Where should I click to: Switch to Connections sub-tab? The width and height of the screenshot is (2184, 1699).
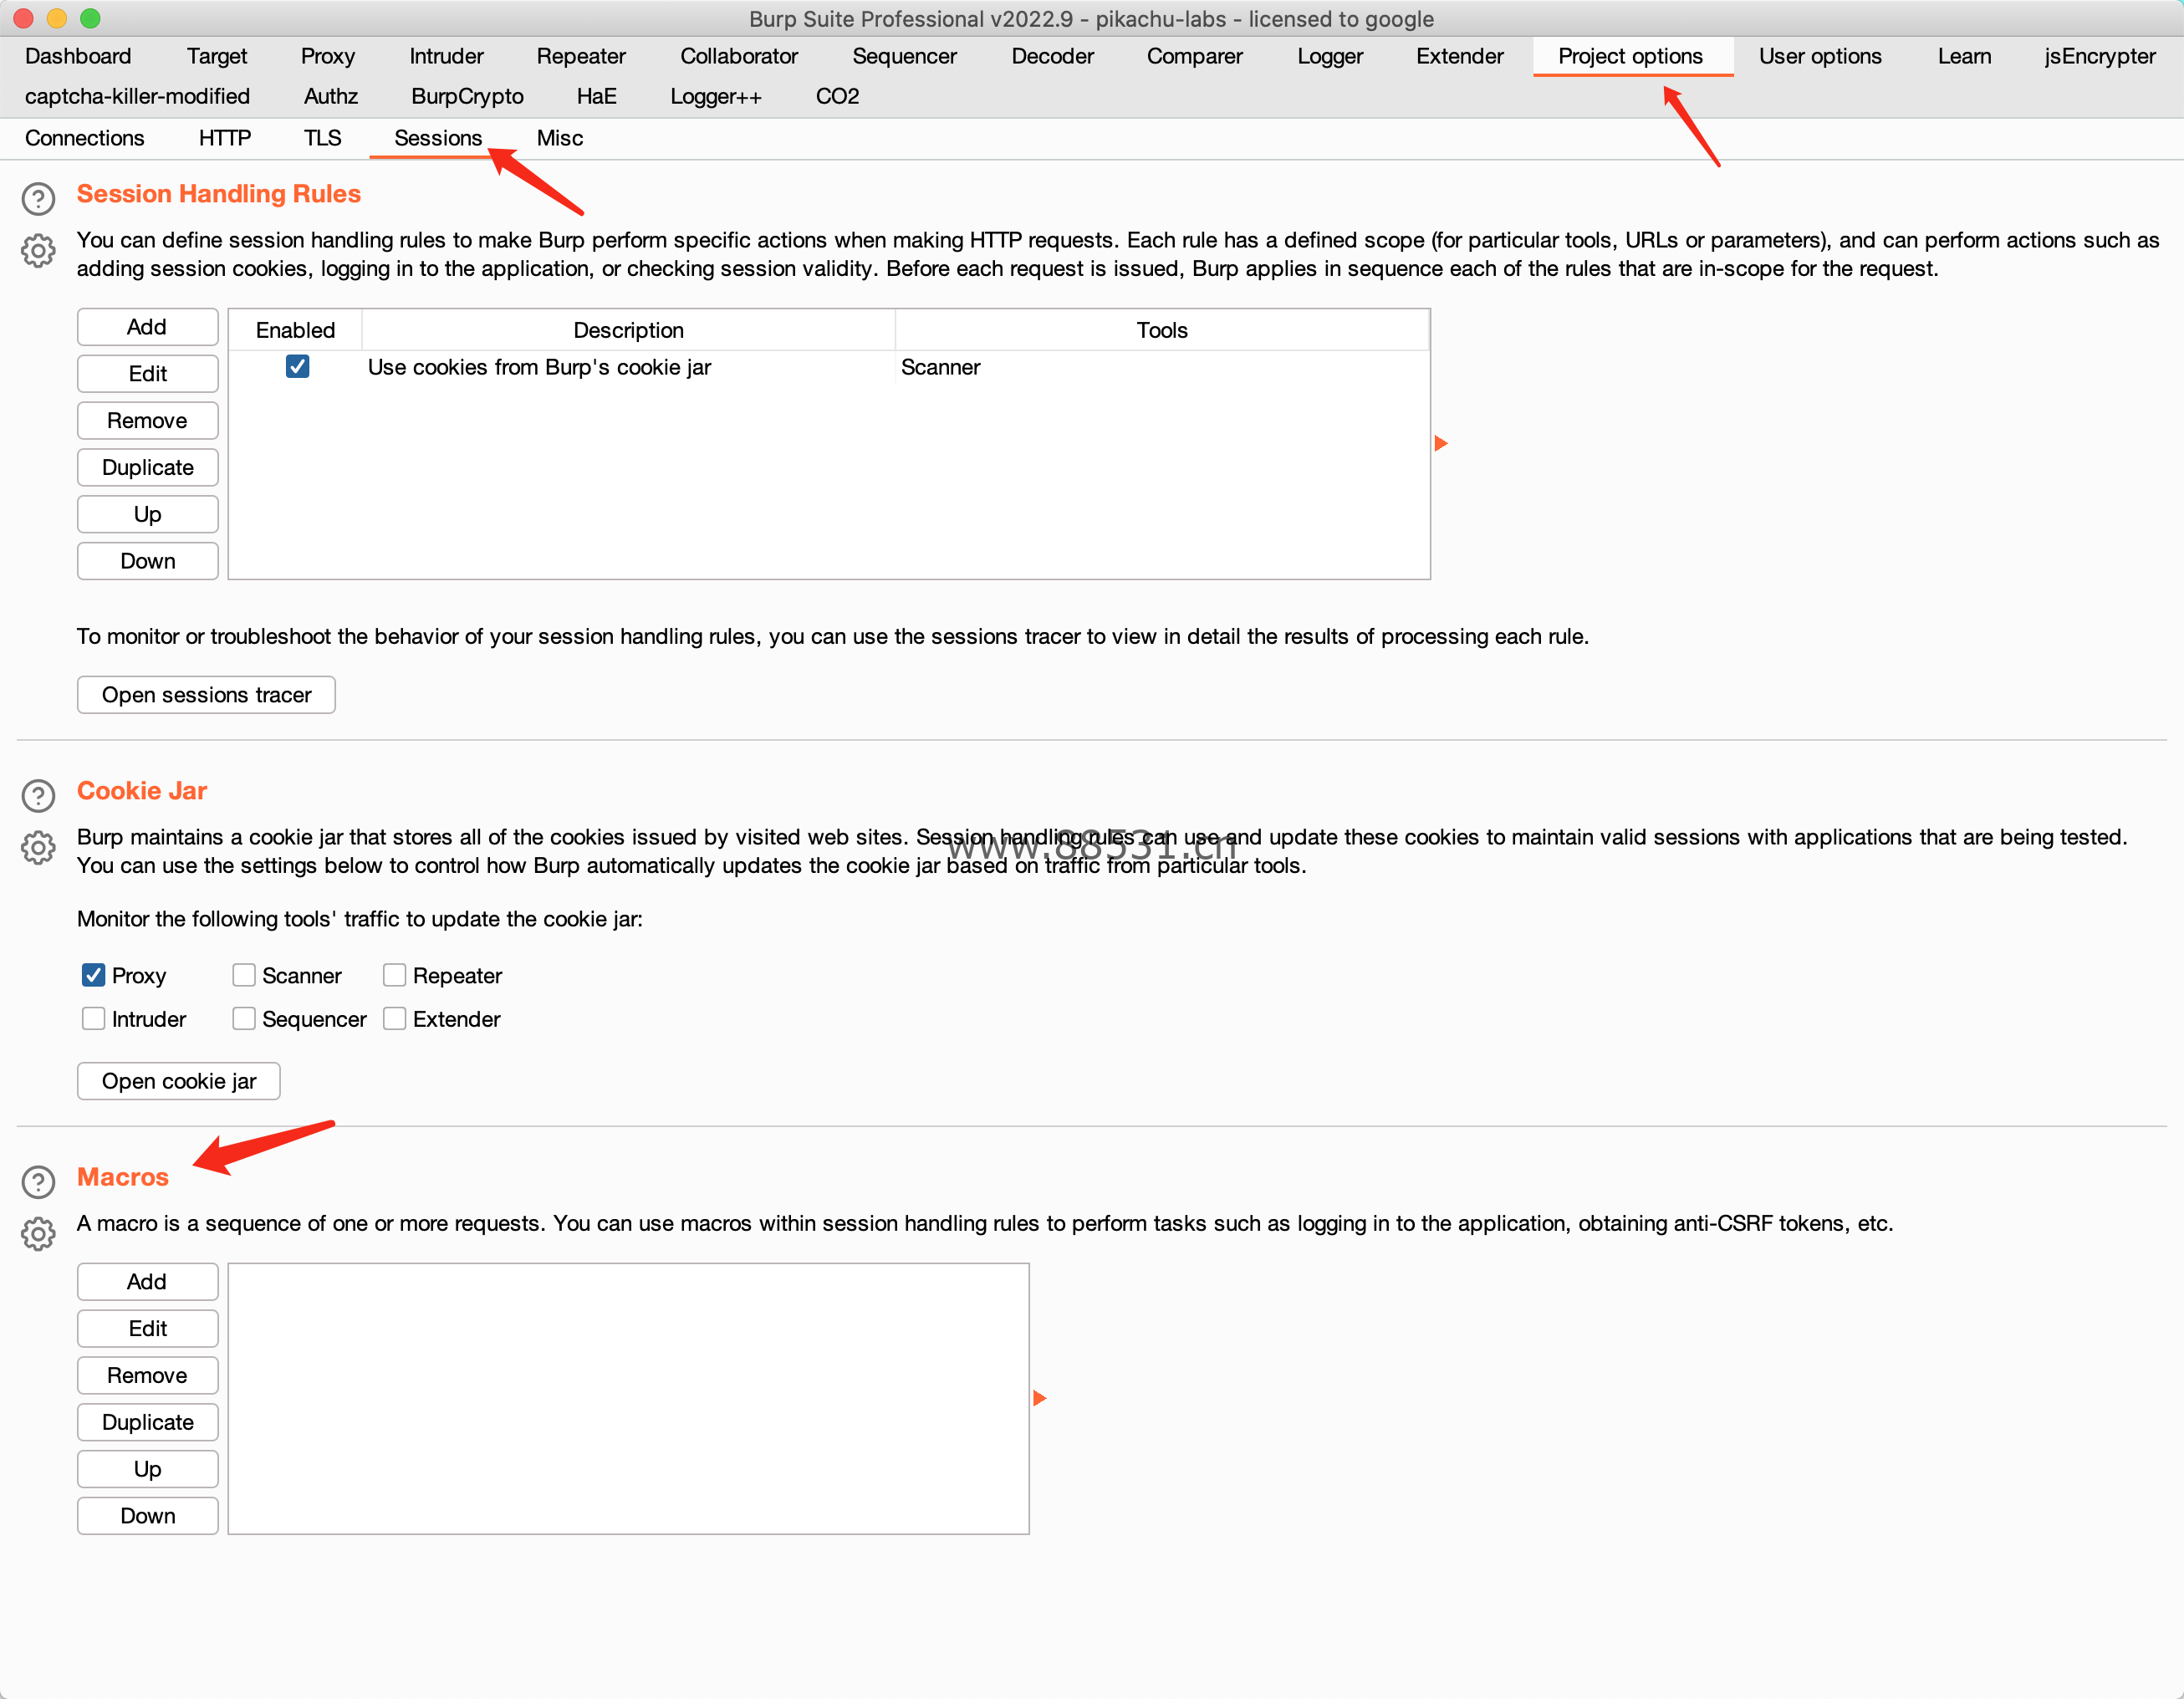[x=85, y=138]
